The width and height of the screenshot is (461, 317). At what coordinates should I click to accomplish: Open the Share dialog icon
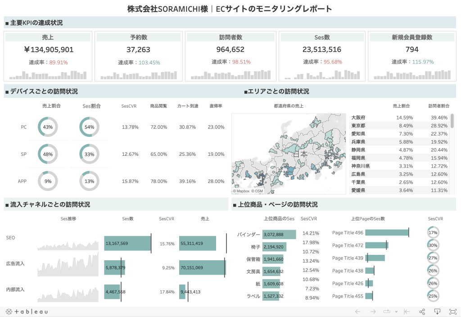coord(422,312)
